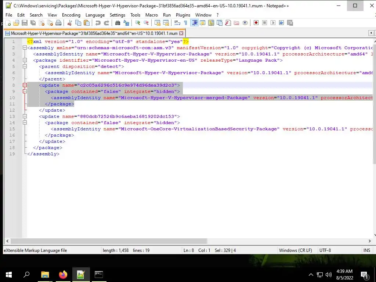Close current file via toolbar Close icon
Image resolution: width=376 pixels, height=282 pixels.
click(41, 23)
